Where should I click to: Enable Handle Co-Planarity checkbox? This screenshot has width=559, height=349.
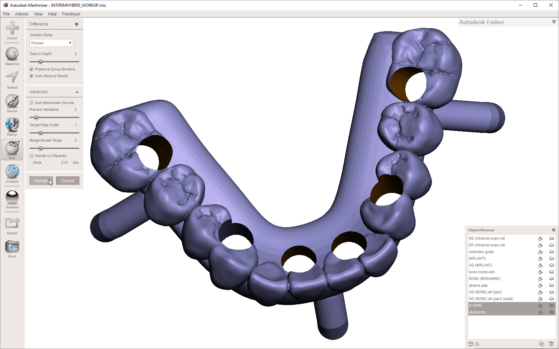[31, 156]
